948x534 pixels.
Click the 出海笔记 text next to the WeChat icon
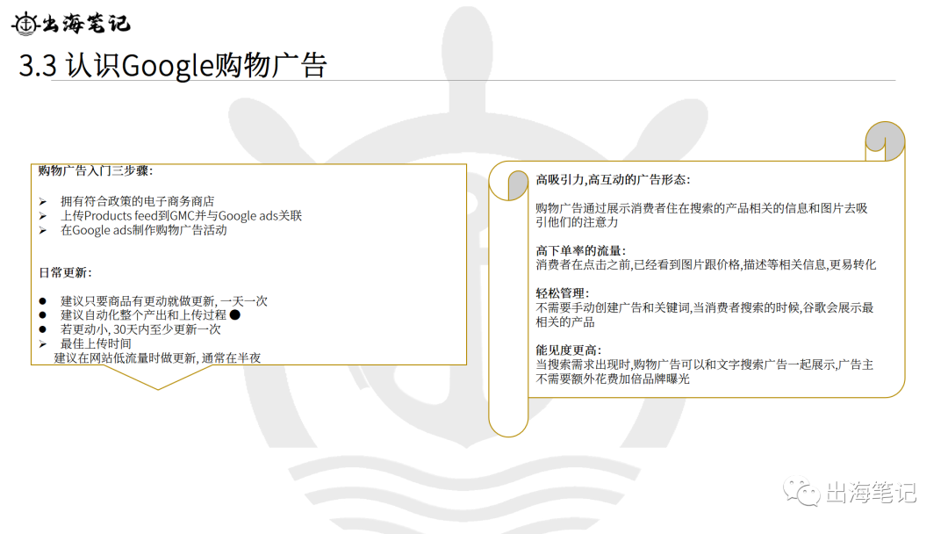872,492
